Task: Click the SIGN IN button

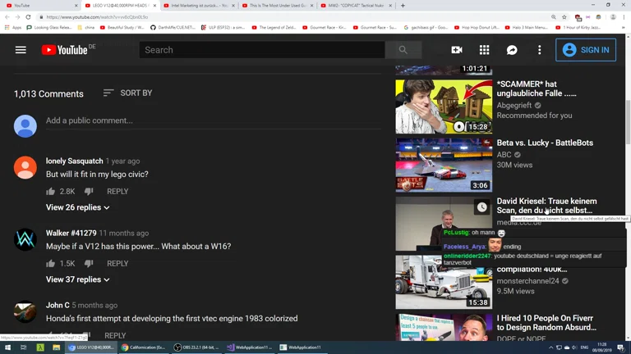Action: [586, 50]
